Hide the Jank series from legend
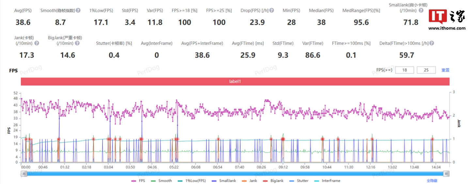This screenshot has height=184, width=470. pyautogui.click(x=250, y=181)
